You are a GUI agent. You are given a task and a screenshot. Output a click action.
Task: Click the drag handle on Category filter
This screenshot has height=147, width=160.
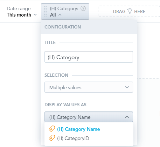(46, 12)
